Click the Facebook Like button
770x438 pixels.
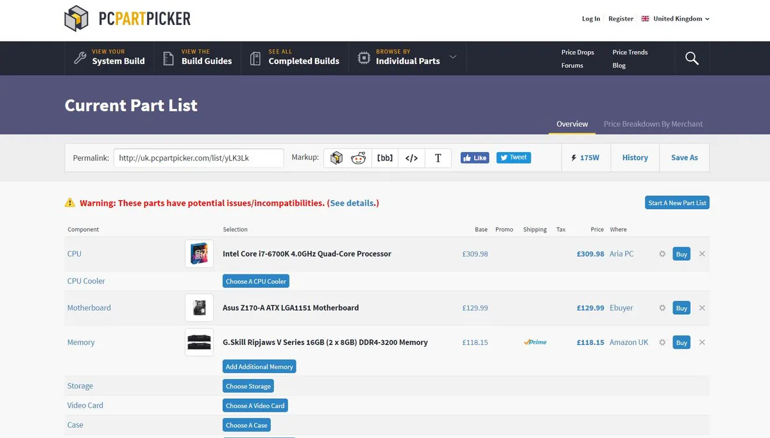475,158
